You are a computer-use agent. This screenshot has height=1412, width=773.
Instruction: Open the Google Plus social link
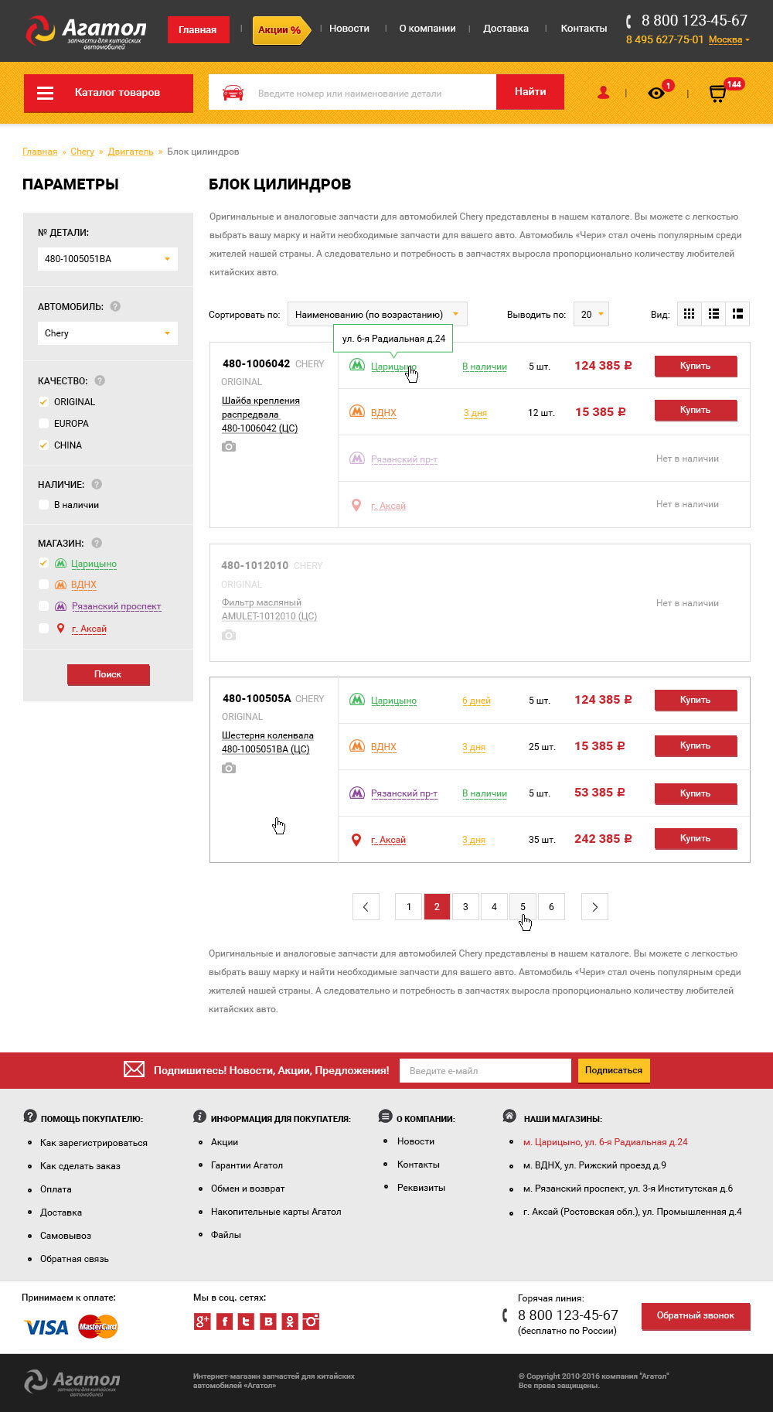202,1322
